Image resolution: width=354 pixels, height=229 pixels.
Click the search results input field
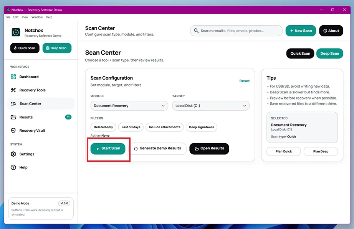236,31
